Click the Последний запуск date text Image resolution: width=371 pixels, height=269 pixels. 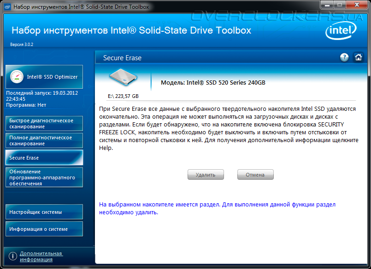(42, 96)
